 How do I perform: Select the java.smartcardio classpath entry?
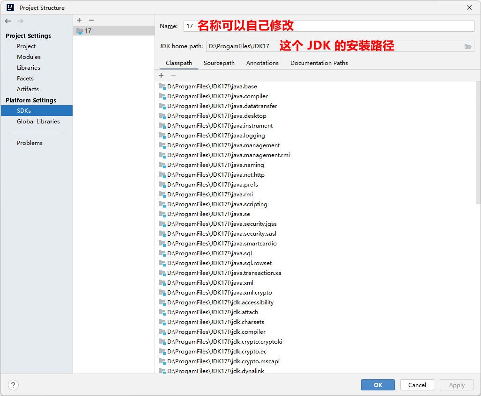coord(218,244)
